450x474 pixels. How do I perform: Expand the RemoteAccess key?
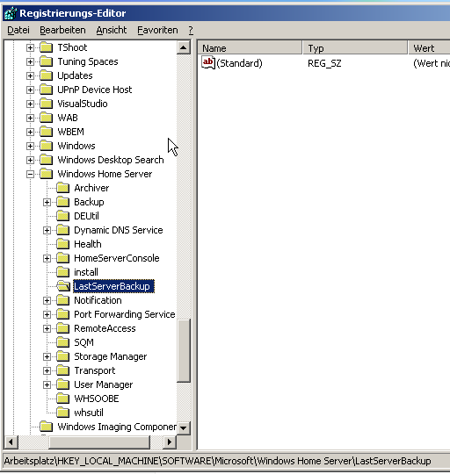(x=47, y=328)
